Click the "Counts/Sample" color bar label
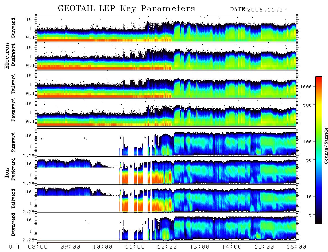 [x=326, y=146]
